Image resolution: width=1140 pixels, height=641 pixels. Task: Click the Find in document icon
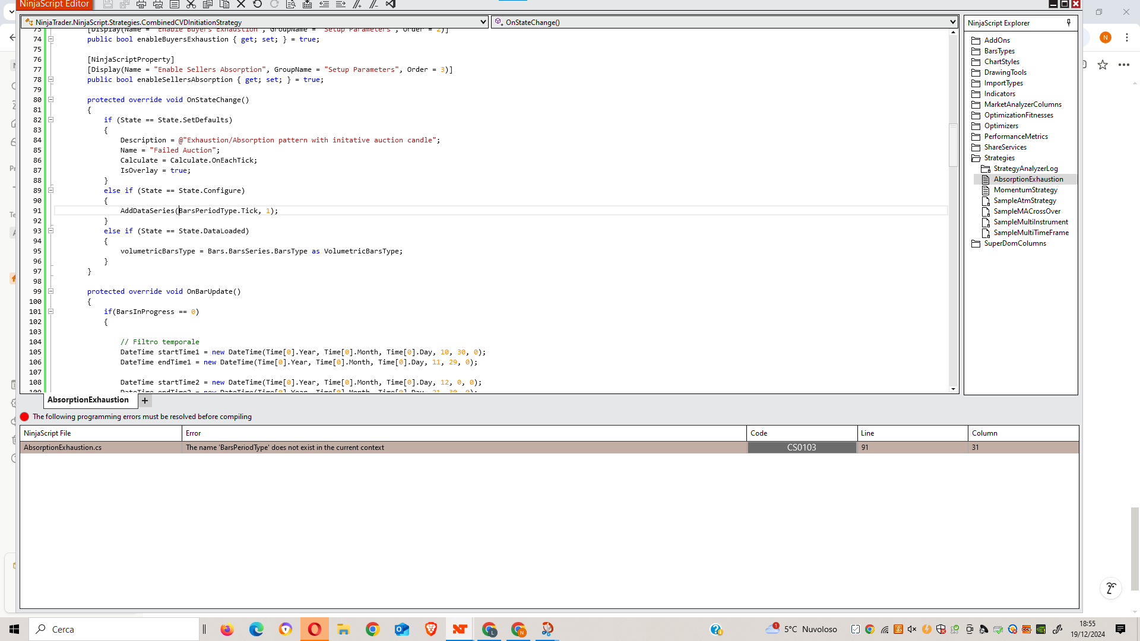point(291,4)
